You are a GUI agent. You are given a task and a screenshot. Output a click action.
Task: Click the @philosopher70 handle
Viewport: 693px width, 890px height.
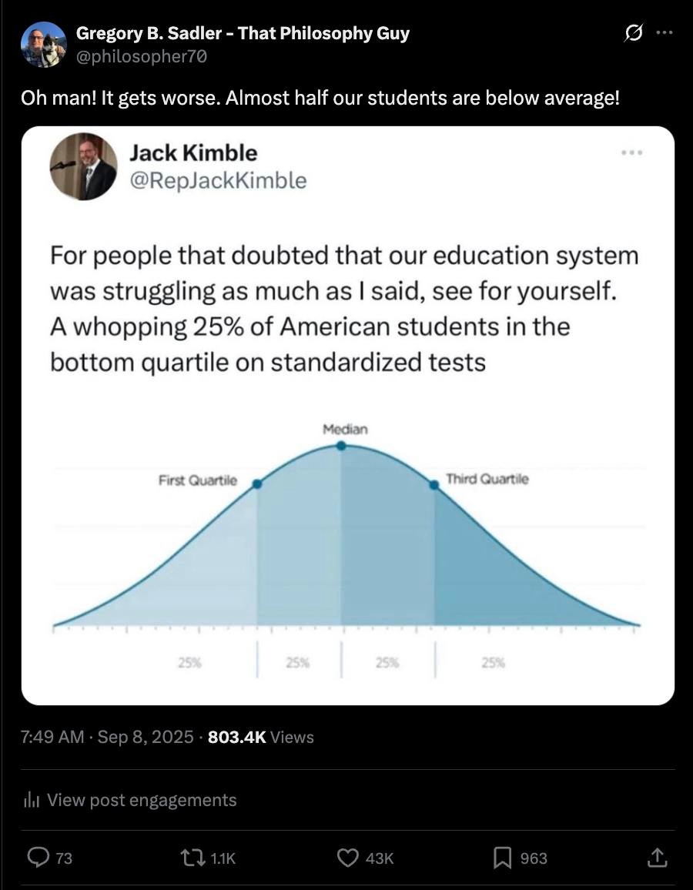point(141,56)
